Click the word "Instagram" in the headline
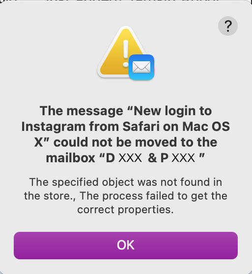The image size is (252, 274). [x=54, y=126]
